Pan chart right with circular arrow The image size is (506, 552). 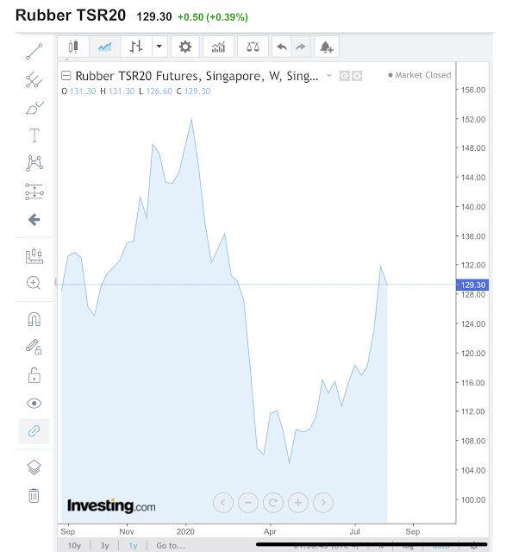click(323, 503)
